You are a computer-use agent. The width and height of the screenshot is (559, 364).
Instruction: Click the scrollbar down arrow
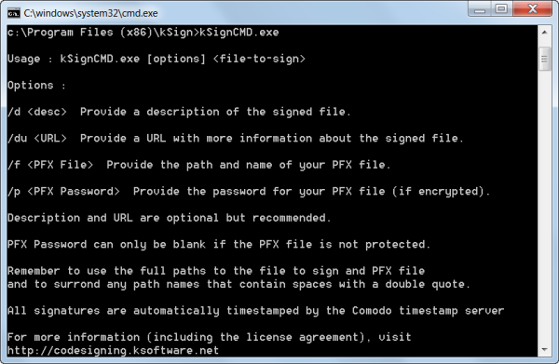pos(544,349)
